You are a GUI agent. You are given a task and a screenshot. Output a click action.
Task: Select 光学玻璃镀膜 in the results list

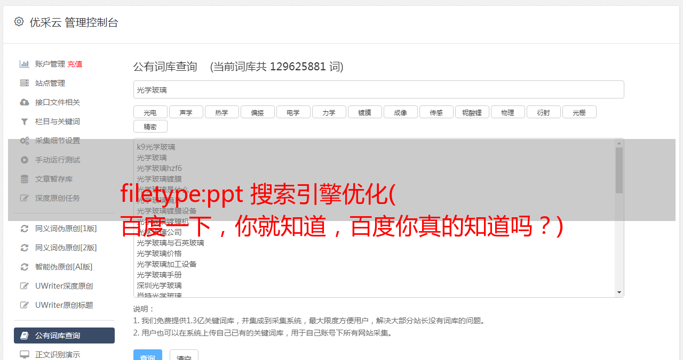pyautogui.click(x=159, y=179)
